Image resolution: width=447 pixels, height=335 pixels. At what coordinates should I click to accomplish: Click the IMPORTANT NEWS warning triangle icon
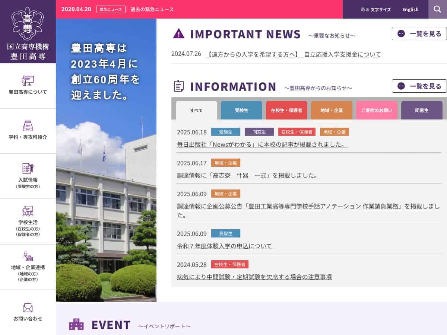coord(179,33)
